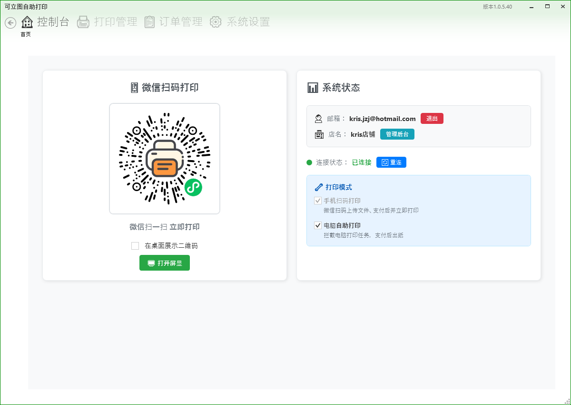The width and height of the screenshot is (571, 405).
Task: Click the 可立图自助打印 window title
Action: pyautogui.click(x=26, y=7)
